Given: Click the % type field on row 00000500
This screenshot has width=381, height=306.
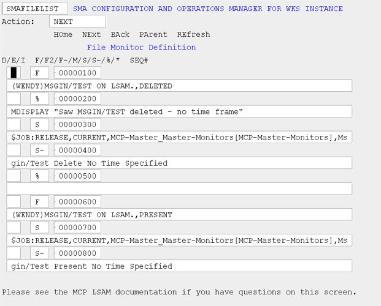Looking at the screenshot, I should point(39,176).
